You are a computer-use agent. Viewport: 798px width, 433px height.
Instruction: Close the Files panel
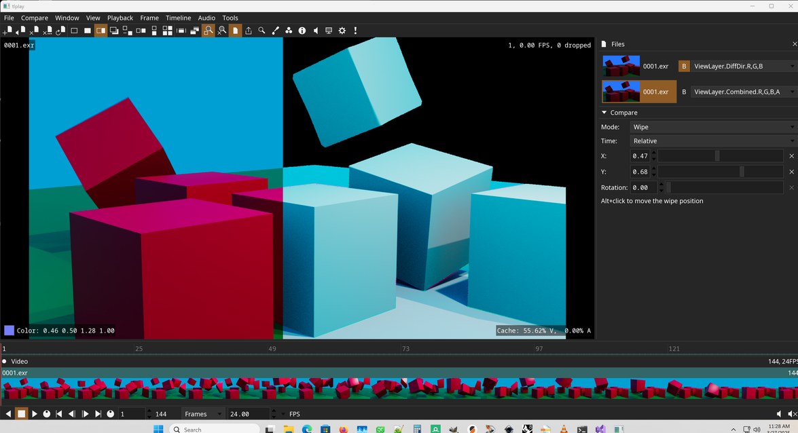794,44
